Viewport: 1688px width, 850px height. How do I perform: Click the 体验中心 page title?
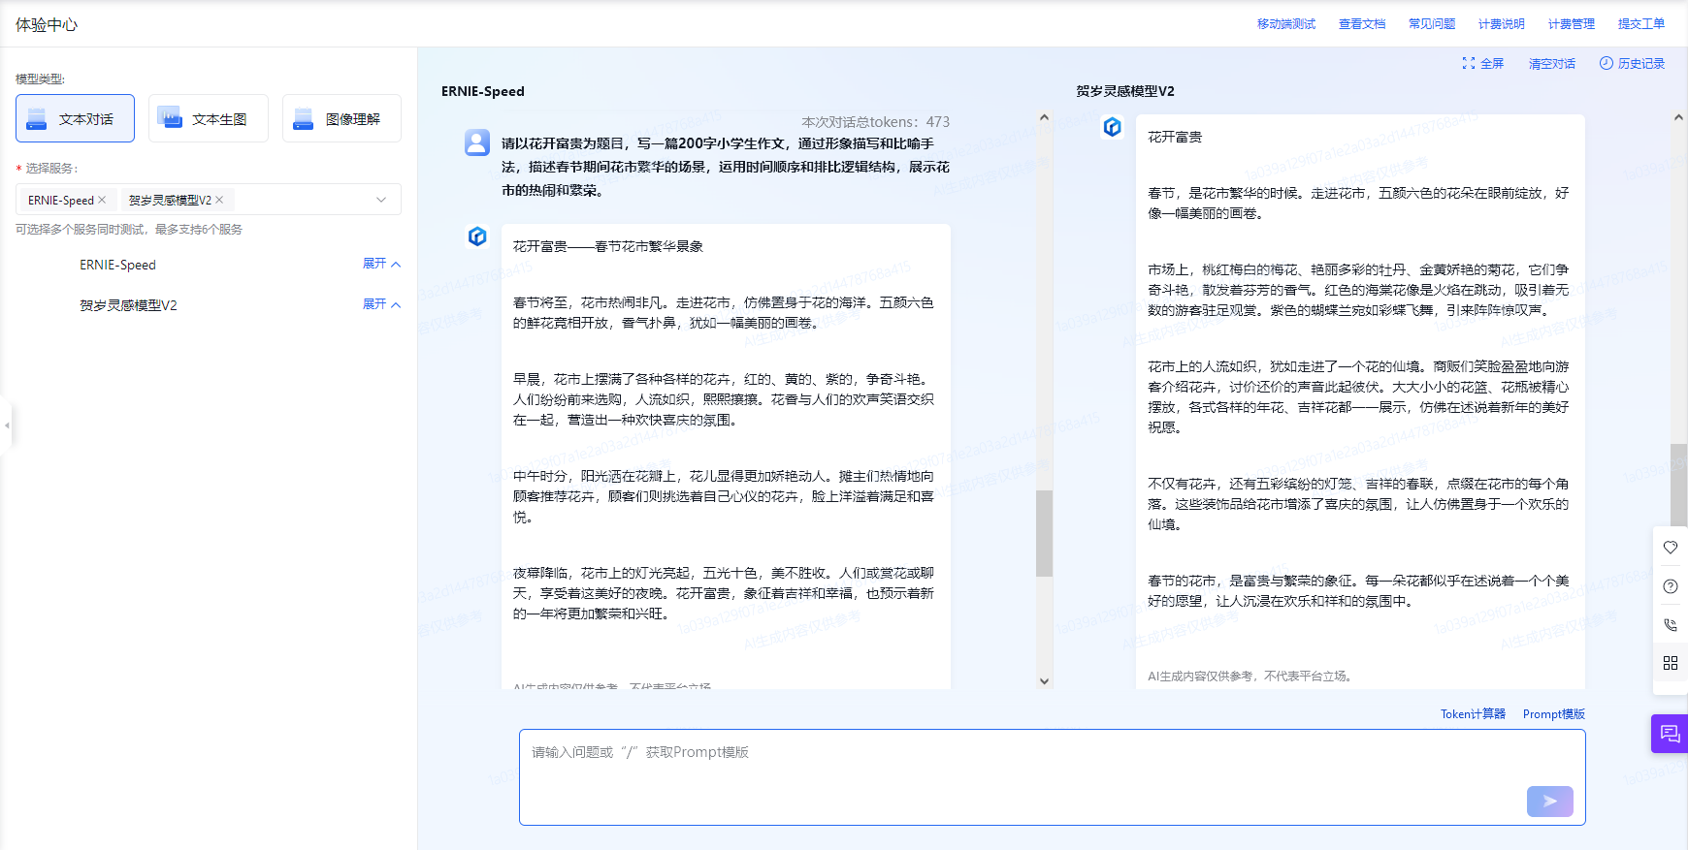(47, 24)
